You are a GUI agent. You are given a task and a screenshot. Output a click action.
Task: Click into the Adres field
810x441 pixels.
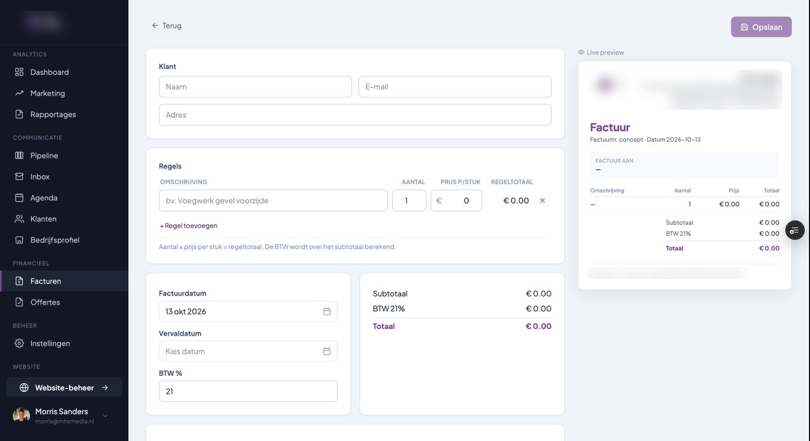(355, 115)
